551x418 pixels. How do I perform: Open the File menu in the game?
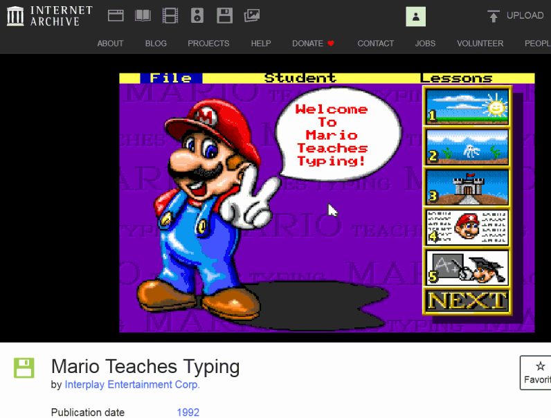point(171,78)
